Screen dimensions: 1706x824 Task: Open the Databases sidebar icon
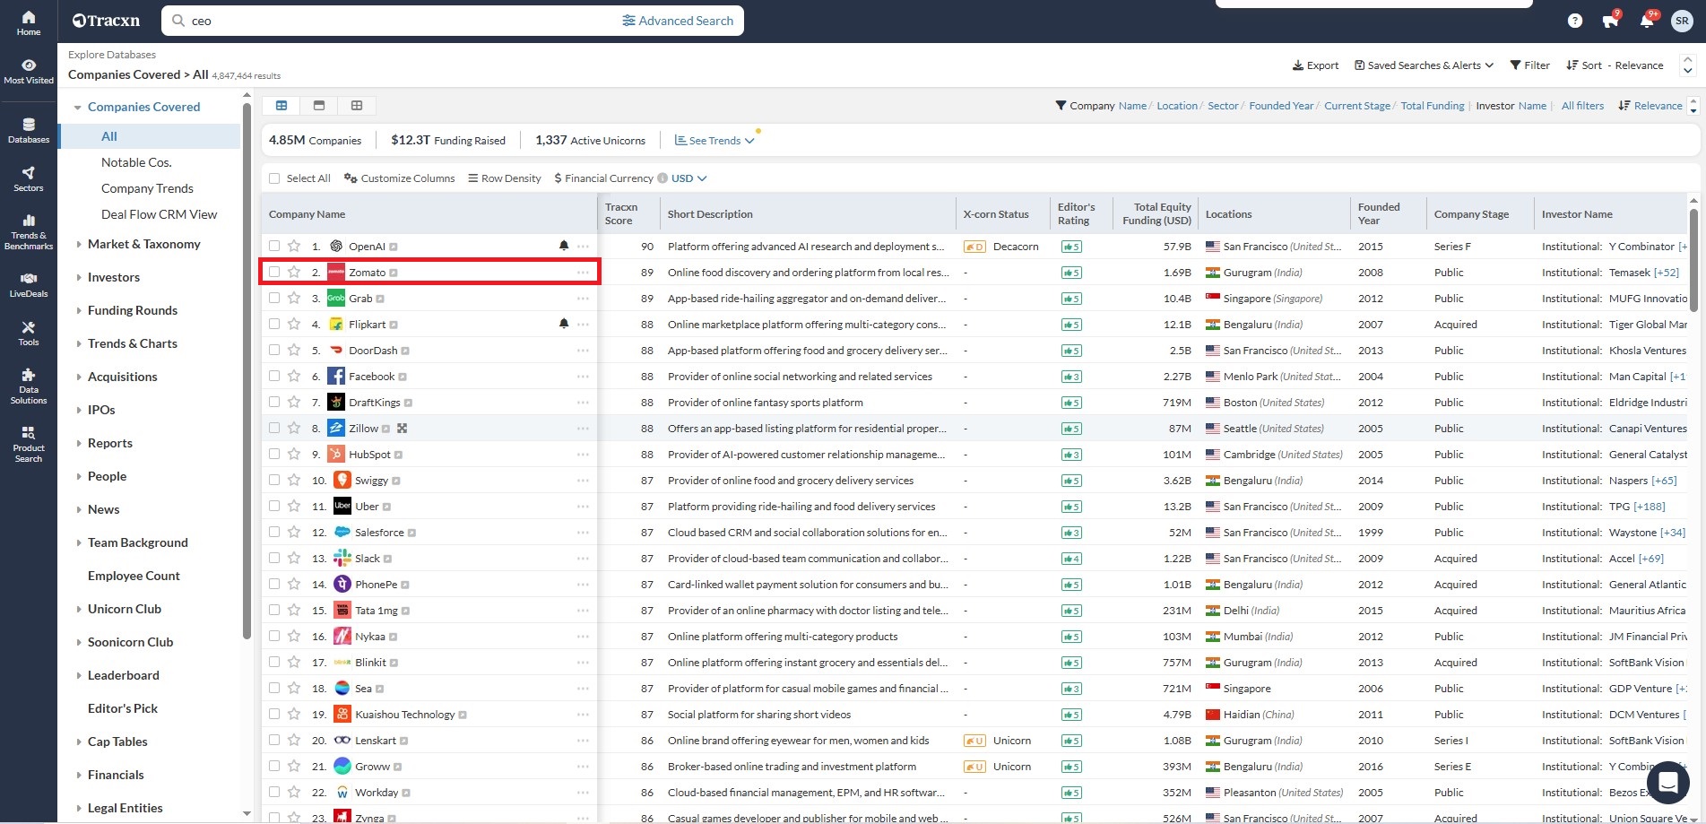pos(29,130)
